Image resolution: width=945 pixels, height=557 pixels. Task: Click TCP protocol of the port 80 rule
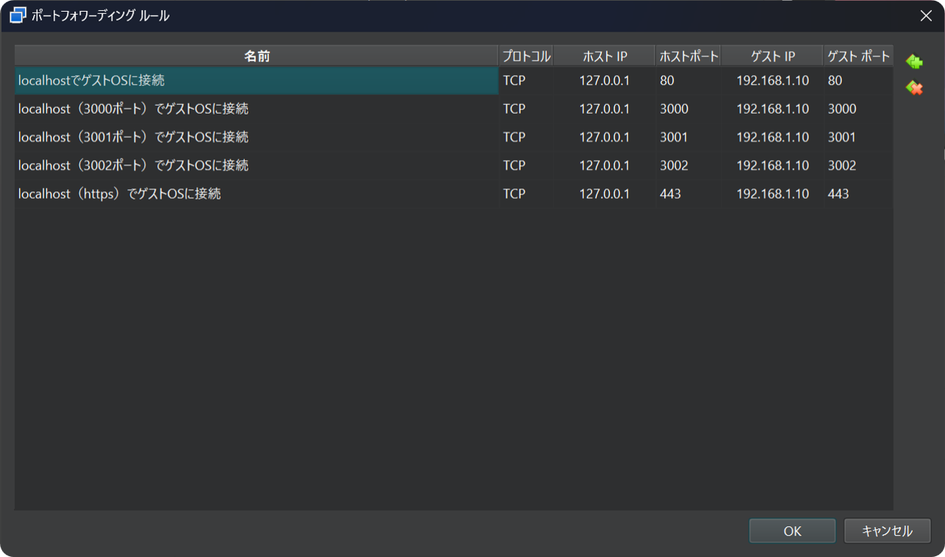(x=514, y=81)
